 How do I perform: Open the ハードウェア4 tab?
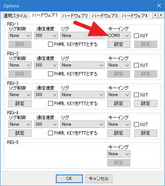coord(135,16)
